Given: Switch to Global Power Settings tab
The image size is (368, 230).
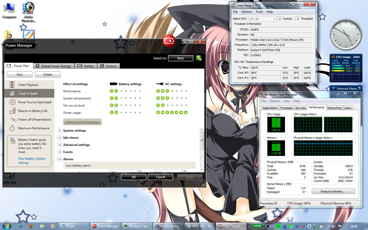Looking at the screenshot, I should tap(53, 66).
